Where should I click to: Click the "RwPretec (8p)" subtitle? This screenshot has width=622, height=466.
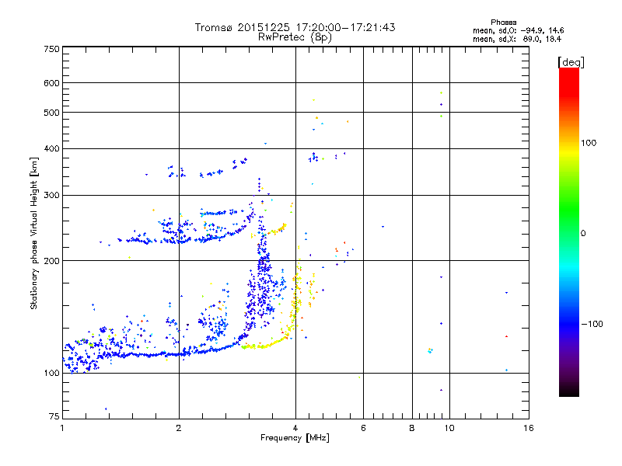[x=295, y=37]
